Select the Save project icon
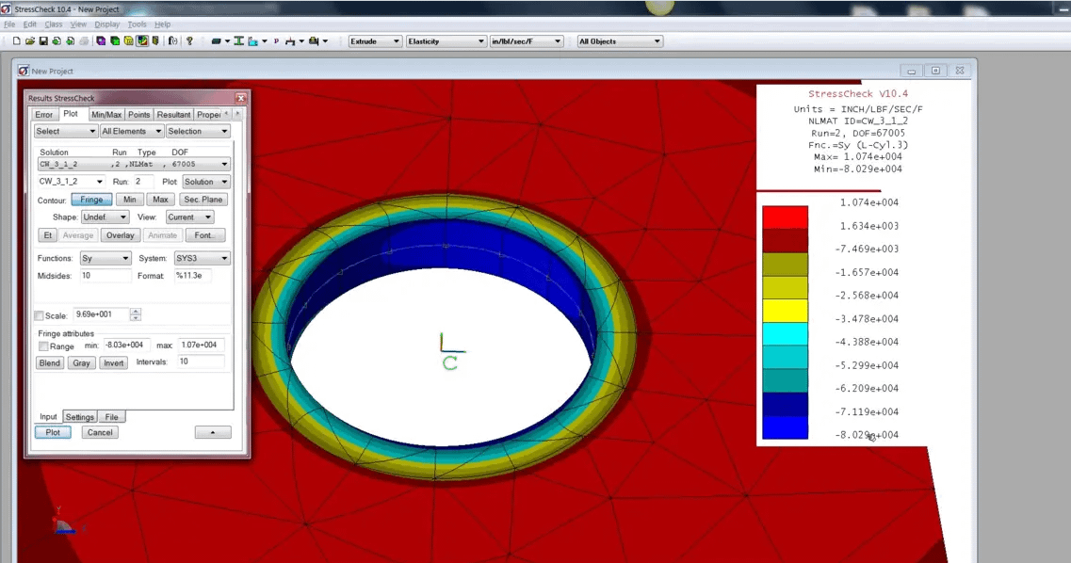Screen dimensions: 1071x563 coord(43,40)
